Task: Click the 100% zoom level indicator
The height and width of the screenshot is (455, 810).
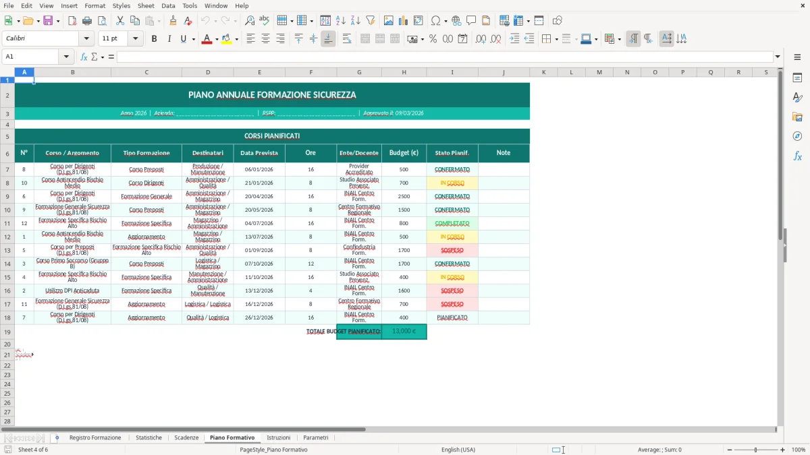Action: [799, 450]
